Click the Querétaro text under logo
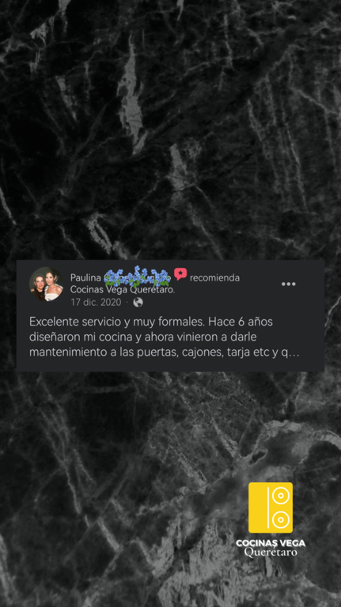 coord(271,552)
